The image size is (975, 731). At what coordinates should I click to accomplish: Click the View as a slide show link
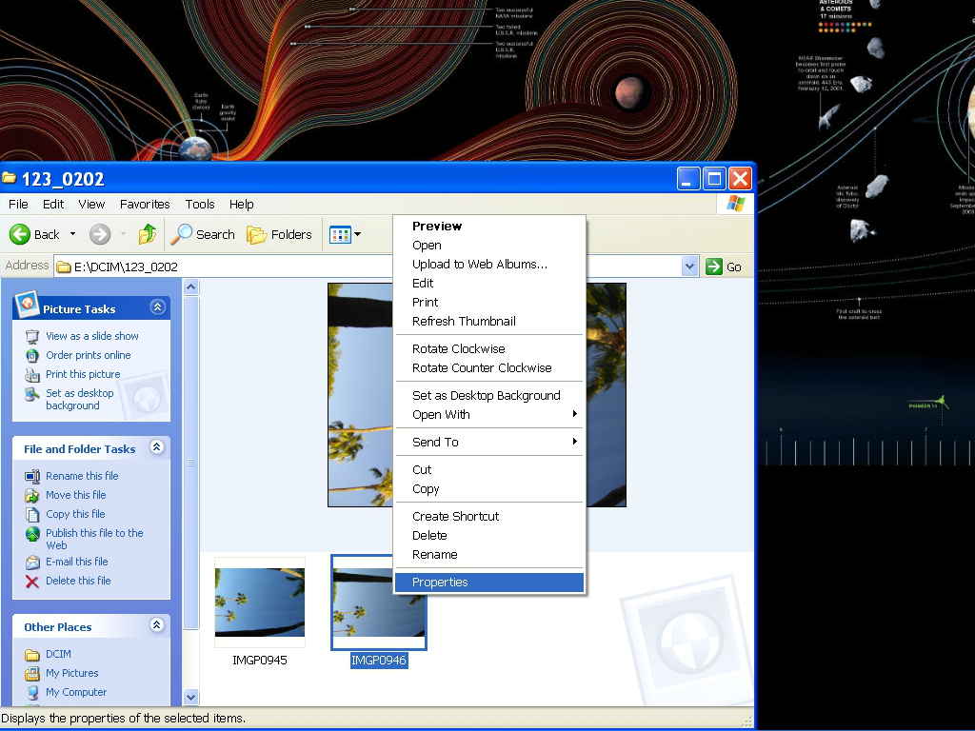click(x=91, y=336)
